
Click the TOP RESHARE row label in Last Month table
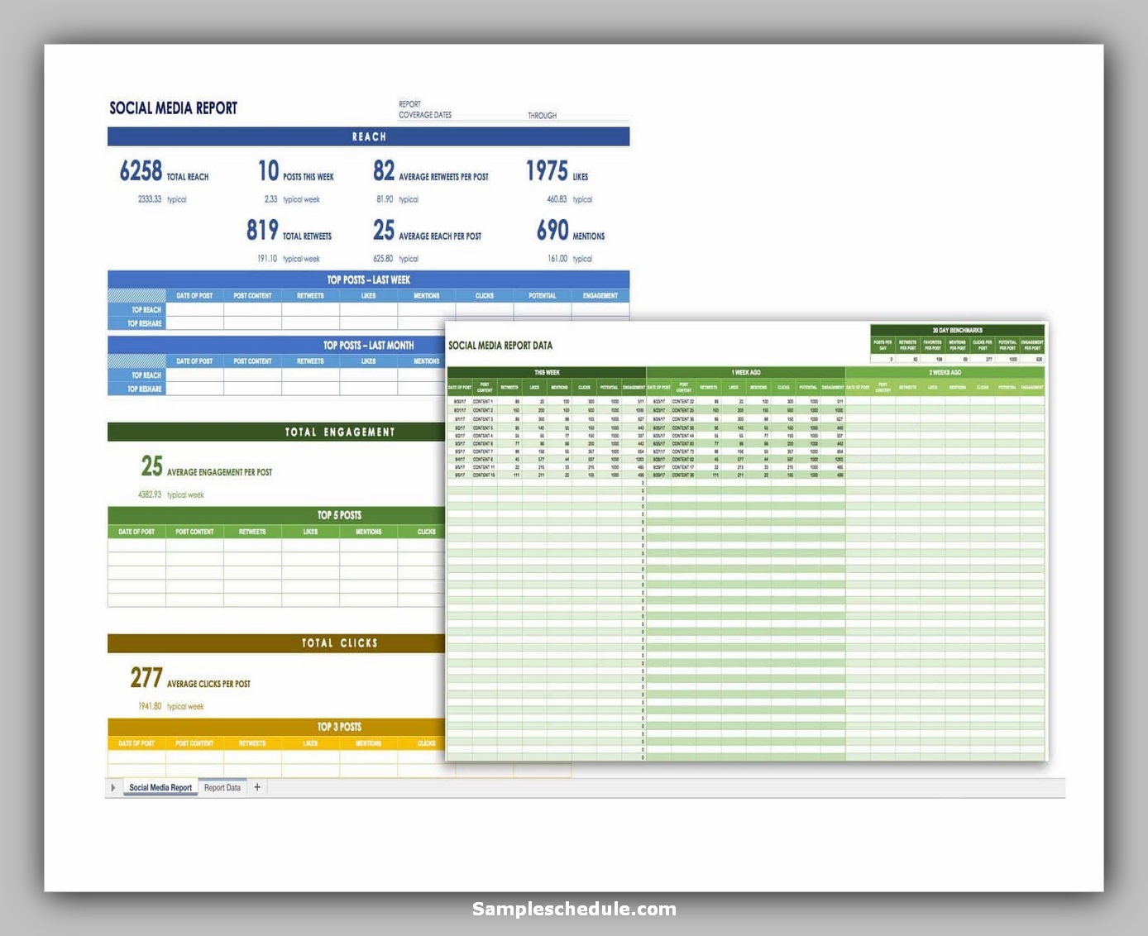(x=137, y=389)
